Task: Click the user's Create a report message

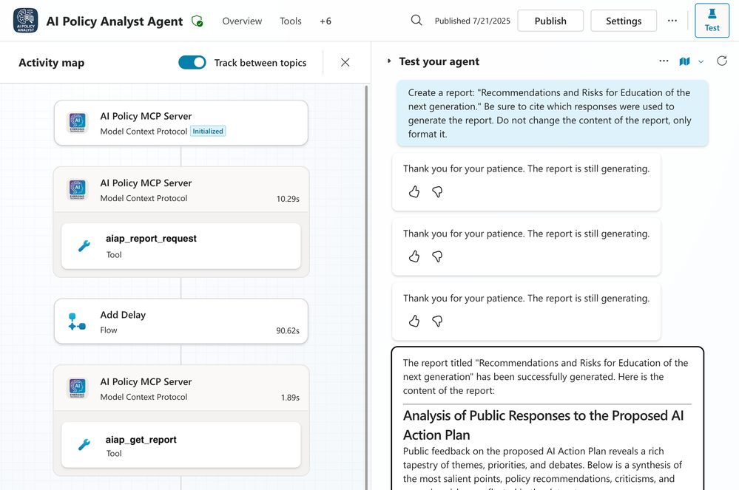Action: pos(552,113)
